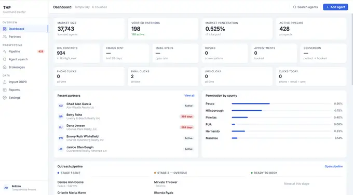Image resolution: width=353 pixels, height=195 pixels.
Task: Click the Add agent button
Action: coord(335,7)
